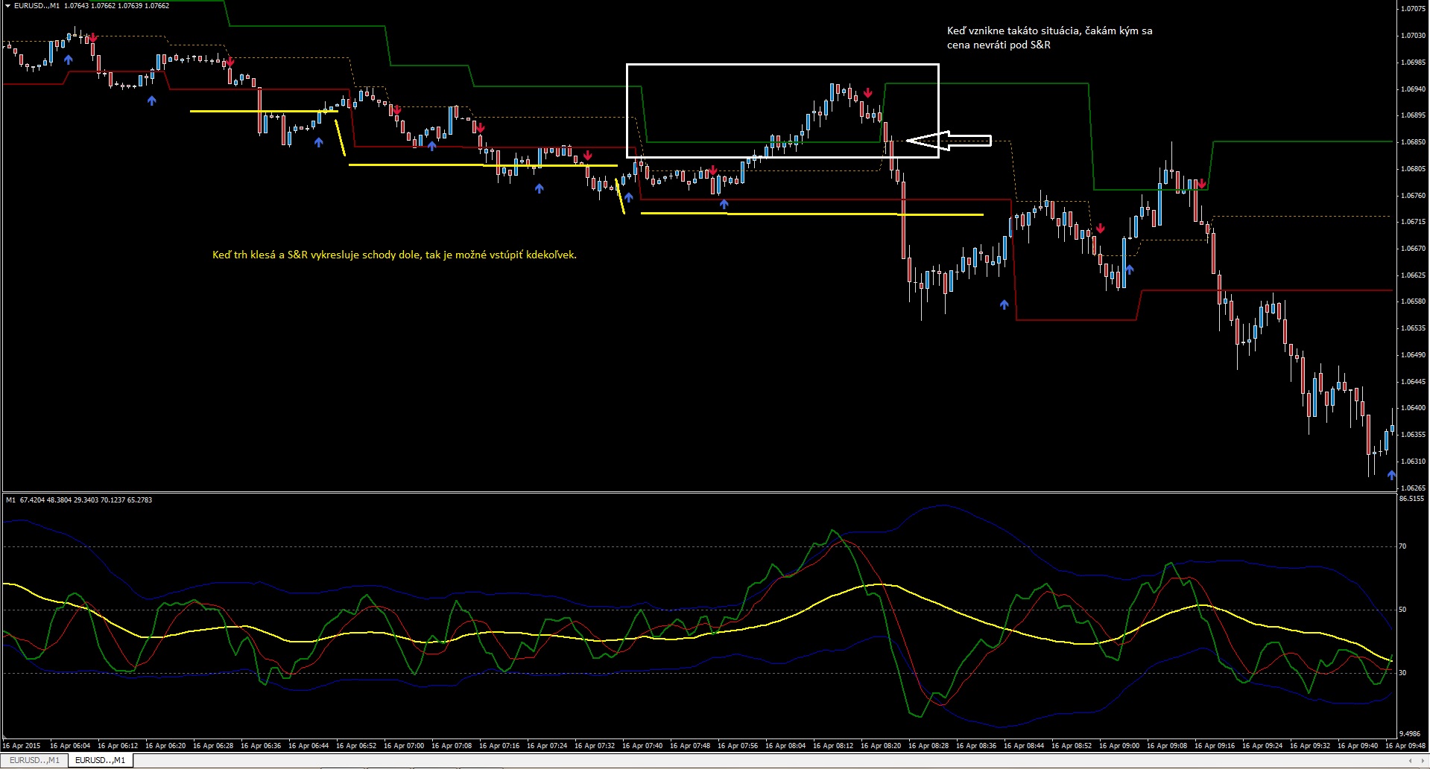Image resolution: width=1430 pixels, height=769 pixels.
Task: Open the chart menu triangle beside EURUSD..,M1 title
Action: tap(8, 6)
